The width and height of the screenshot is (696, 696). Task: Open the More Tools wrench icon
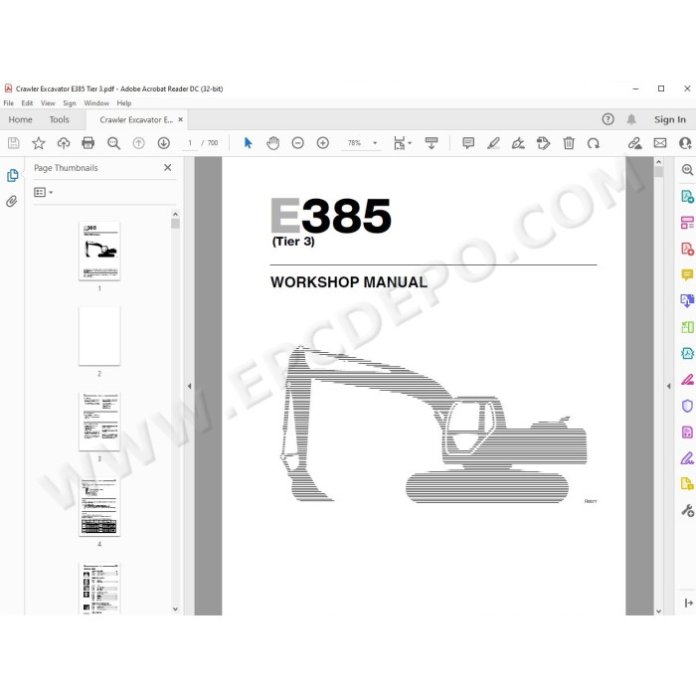click(687, 510)
